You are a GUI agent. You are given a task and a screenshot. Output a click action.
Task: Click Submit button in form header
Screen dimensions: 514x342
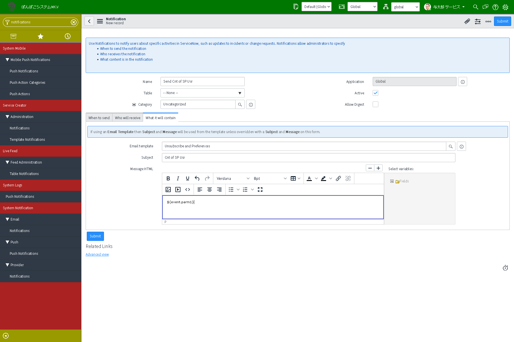click(x=503, y=21)
